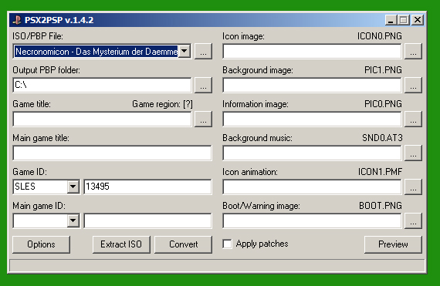Click the PlayStation logo in title bar

(18, 20)
